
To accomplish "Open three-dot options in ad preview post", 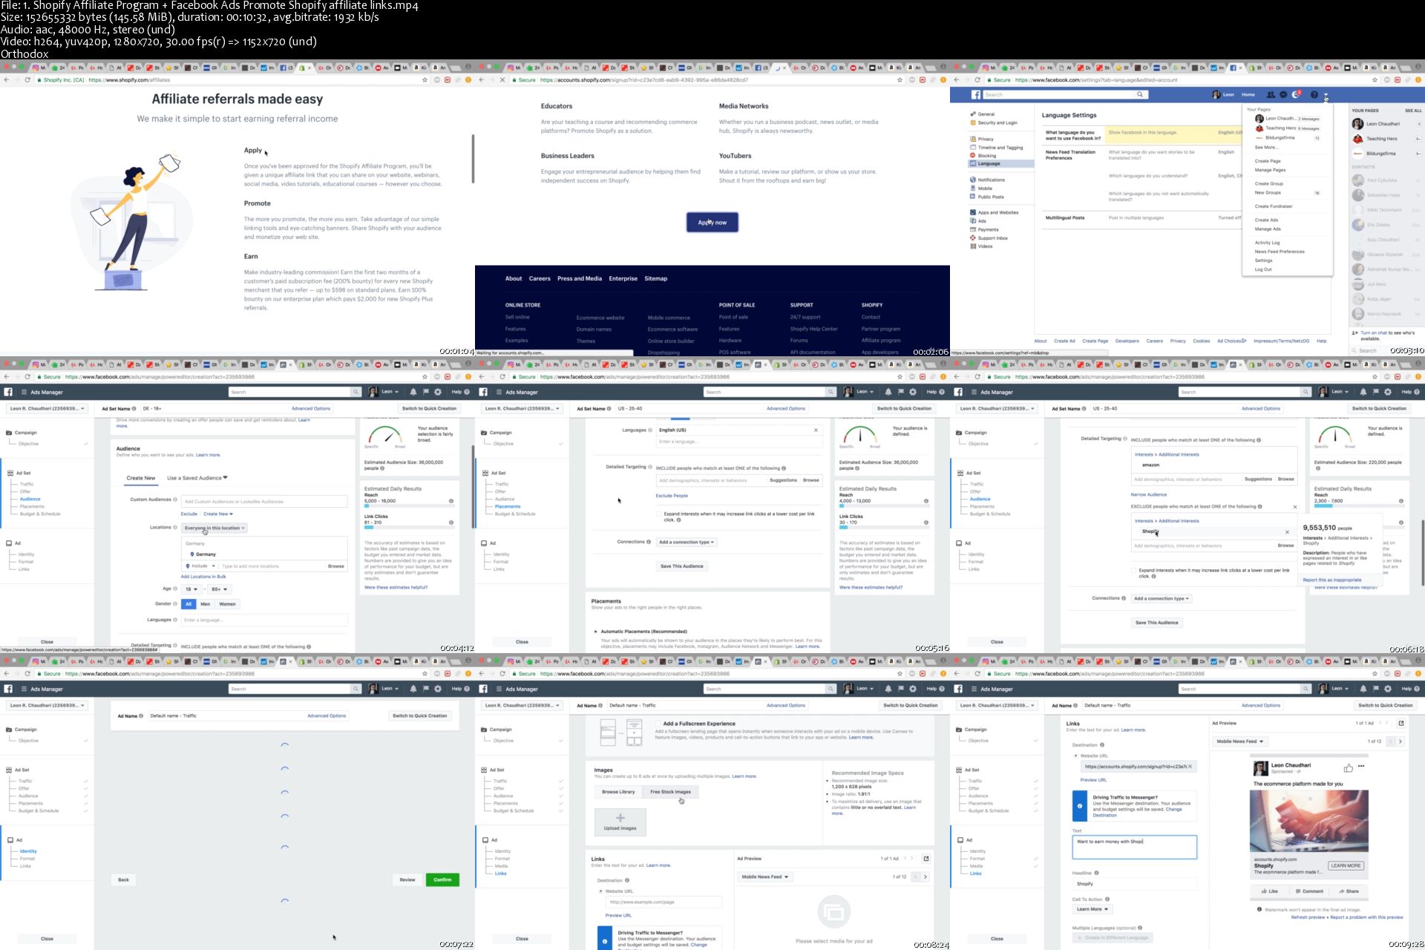I will click(x=1361, y=766).
